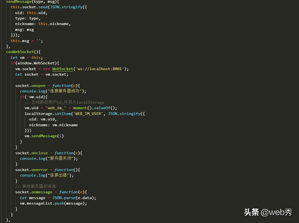
Task: Click the underlined WebSocket constructor link
Action: point(62,69)
